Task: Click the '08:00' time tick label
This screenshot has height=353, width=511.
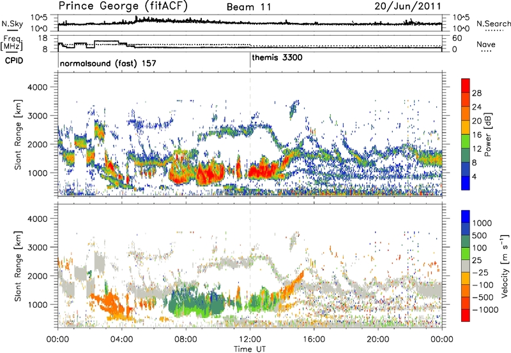Action: pyautogui.click(x=186, y=340)
